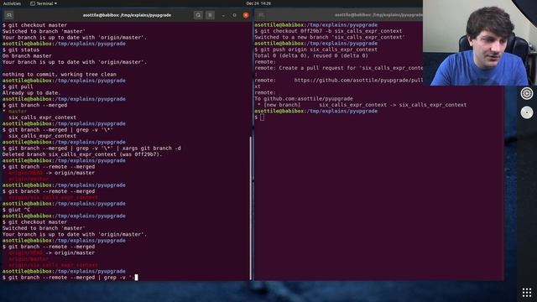Click 'git push origin six_calls_expr_context' command
Viewport: 537px width, 302px height.
[x=315, y=49]
